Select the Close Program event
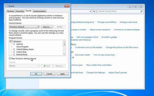This screenshot has height=96, width=154. [22, 47]
